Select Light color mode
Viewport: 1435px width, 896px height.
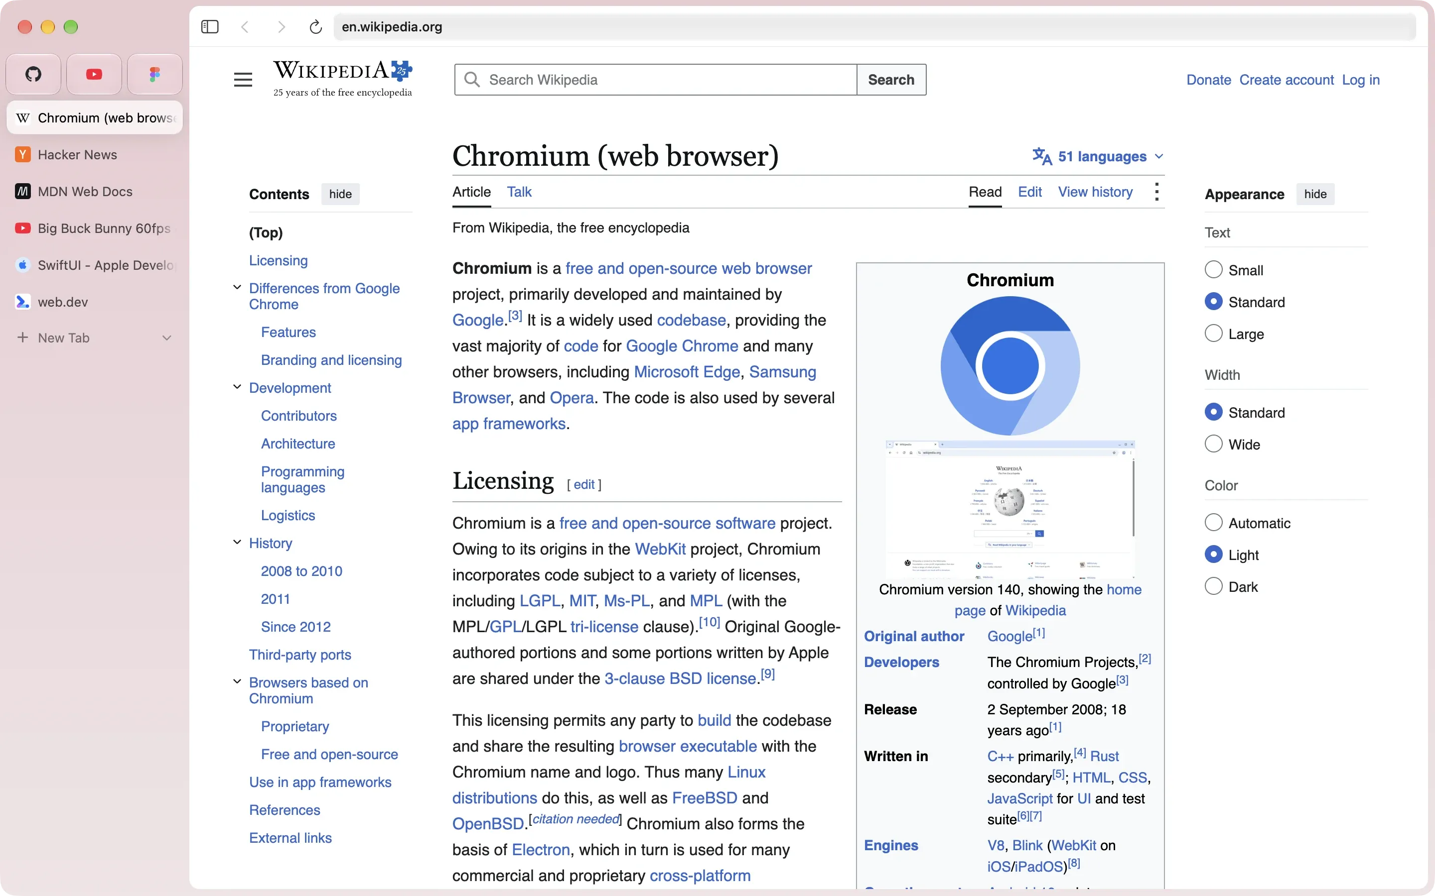tap(1213, 555)
